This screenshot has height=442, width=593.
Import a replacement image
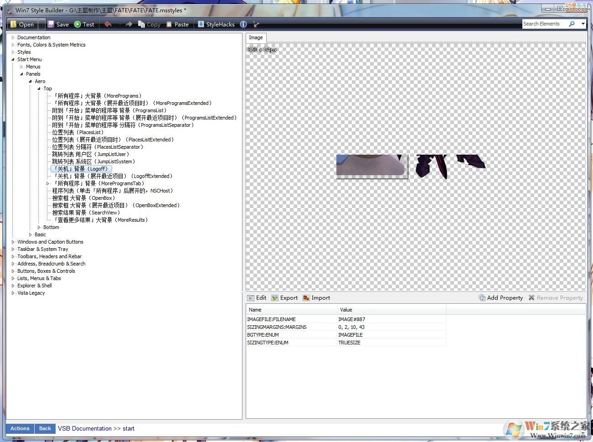316,297
